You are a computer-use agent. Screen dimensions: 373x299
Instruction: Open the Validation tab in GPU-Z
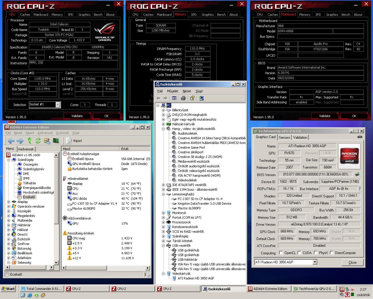pos(300,138)
